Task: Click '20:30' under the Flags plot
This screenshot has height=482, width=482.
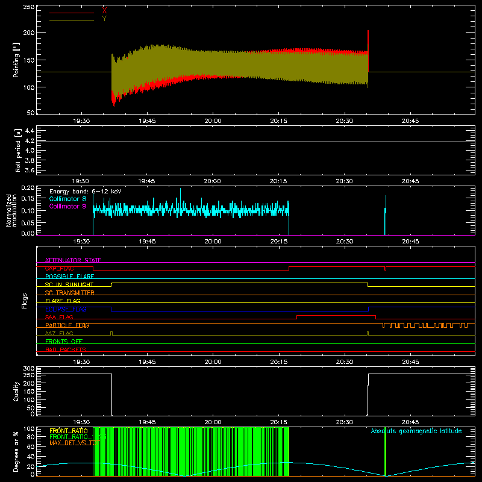Action: tap(344, 362)
